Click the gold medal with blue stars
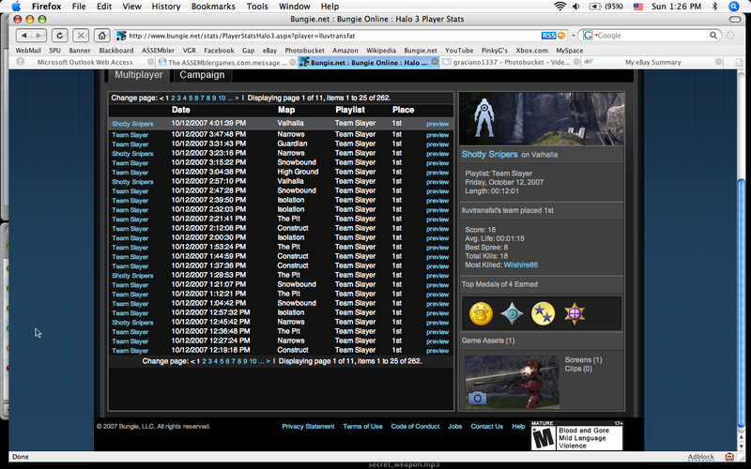The image size is (751, 469). point(543,313)
